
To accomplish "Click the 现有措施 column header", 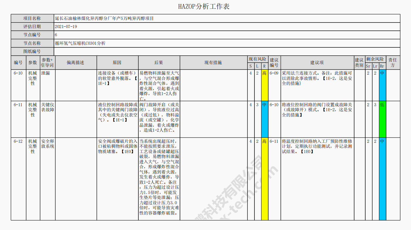I will (x=213, y=63).
